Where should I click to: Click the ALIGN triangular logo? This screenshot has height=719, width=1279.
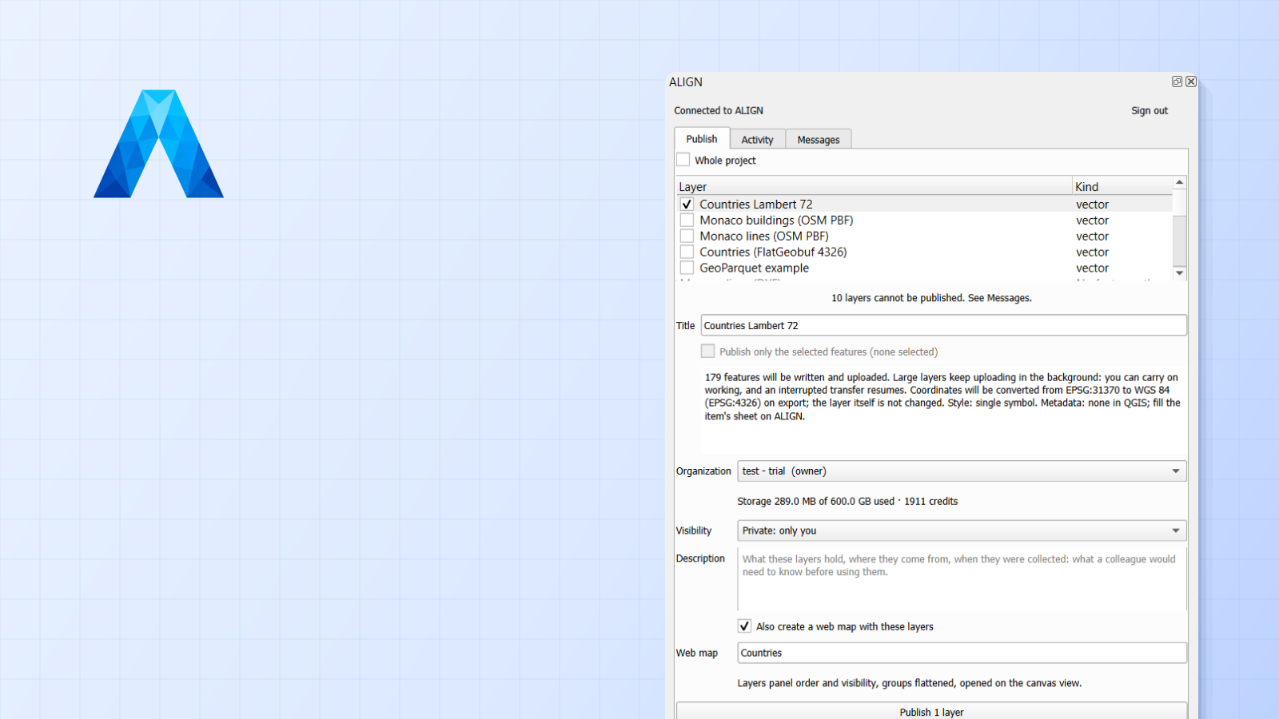158,144
